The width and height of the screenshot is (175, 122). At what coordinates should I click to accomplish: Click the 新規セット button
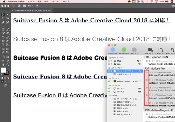(x=161, y=50)
